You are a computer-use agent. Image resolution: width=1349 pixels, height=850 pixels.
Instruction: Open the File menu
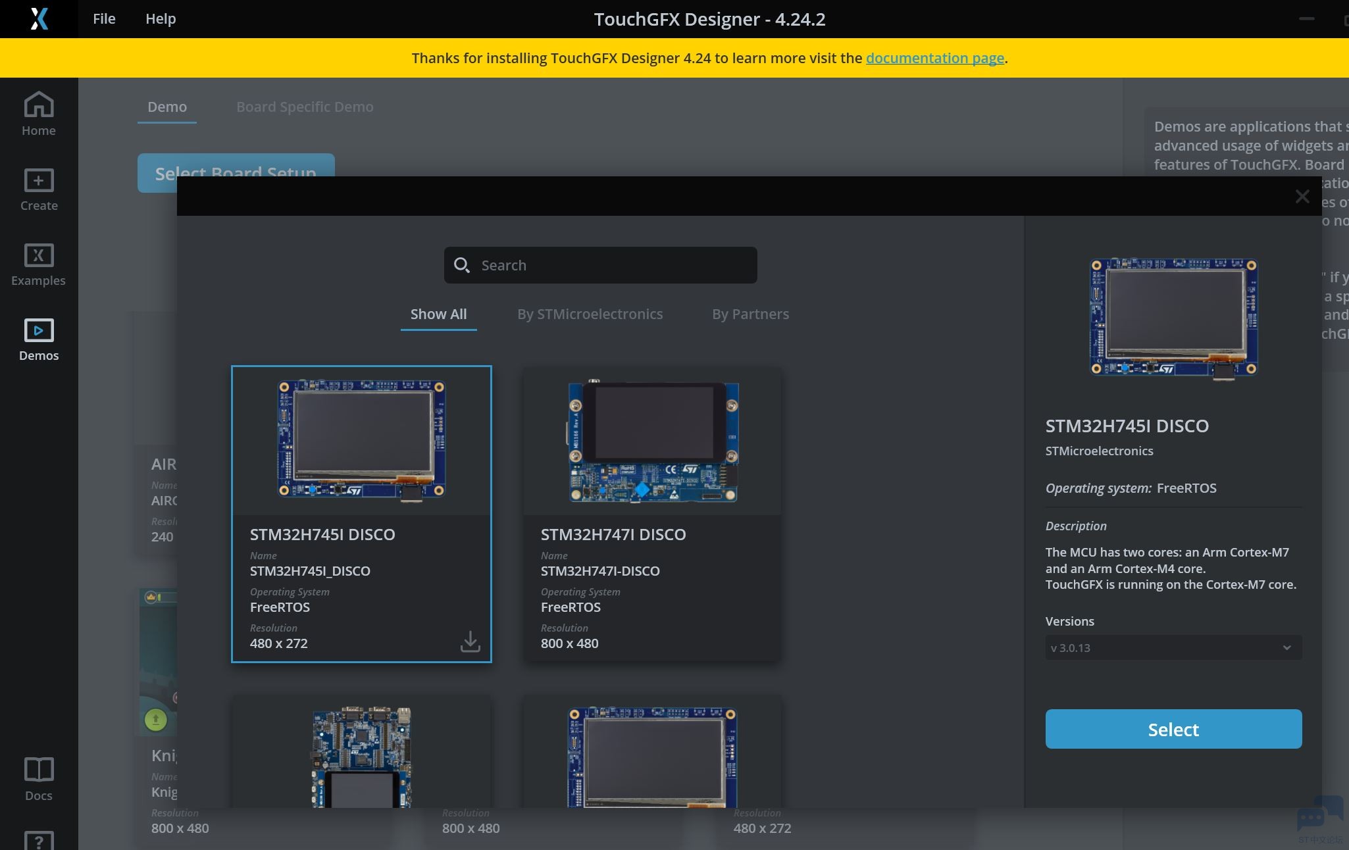(104, 18)
